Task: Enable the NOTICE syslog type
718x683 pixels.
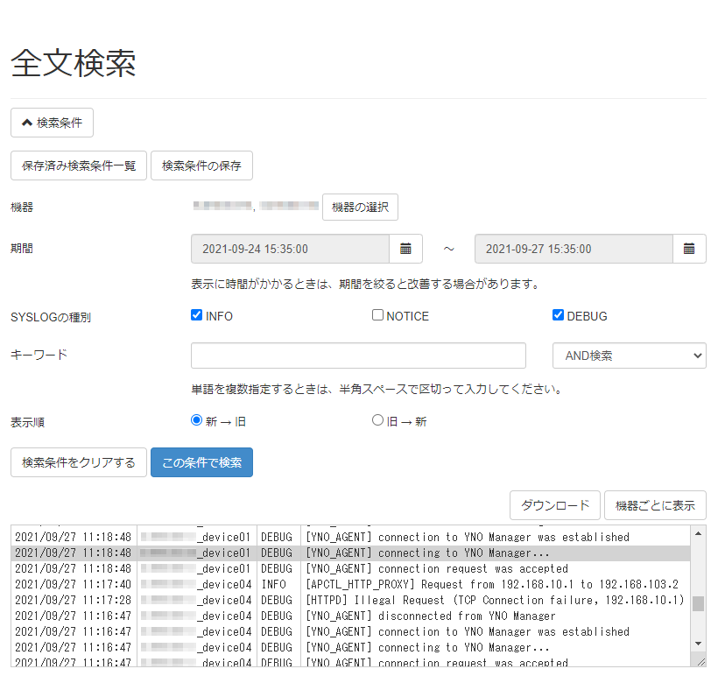Action: (377, 314)
